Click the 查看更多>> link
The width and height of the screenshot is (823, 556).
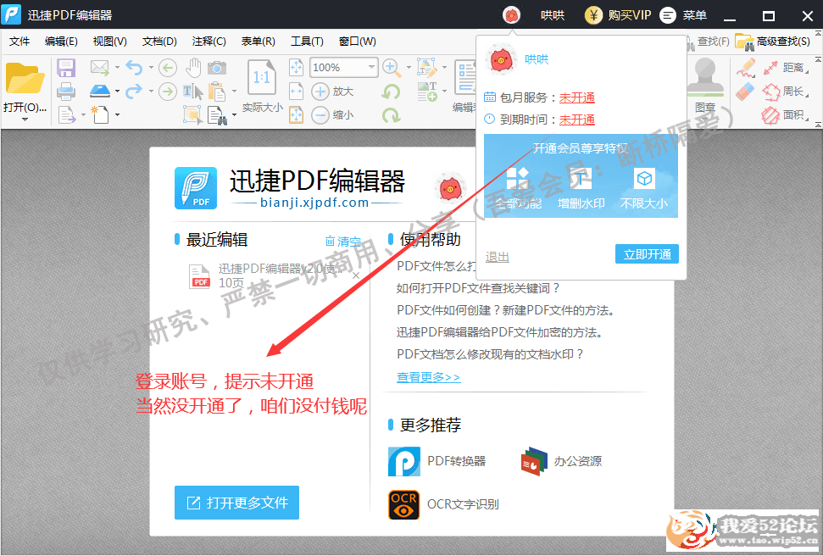point(428,377)
